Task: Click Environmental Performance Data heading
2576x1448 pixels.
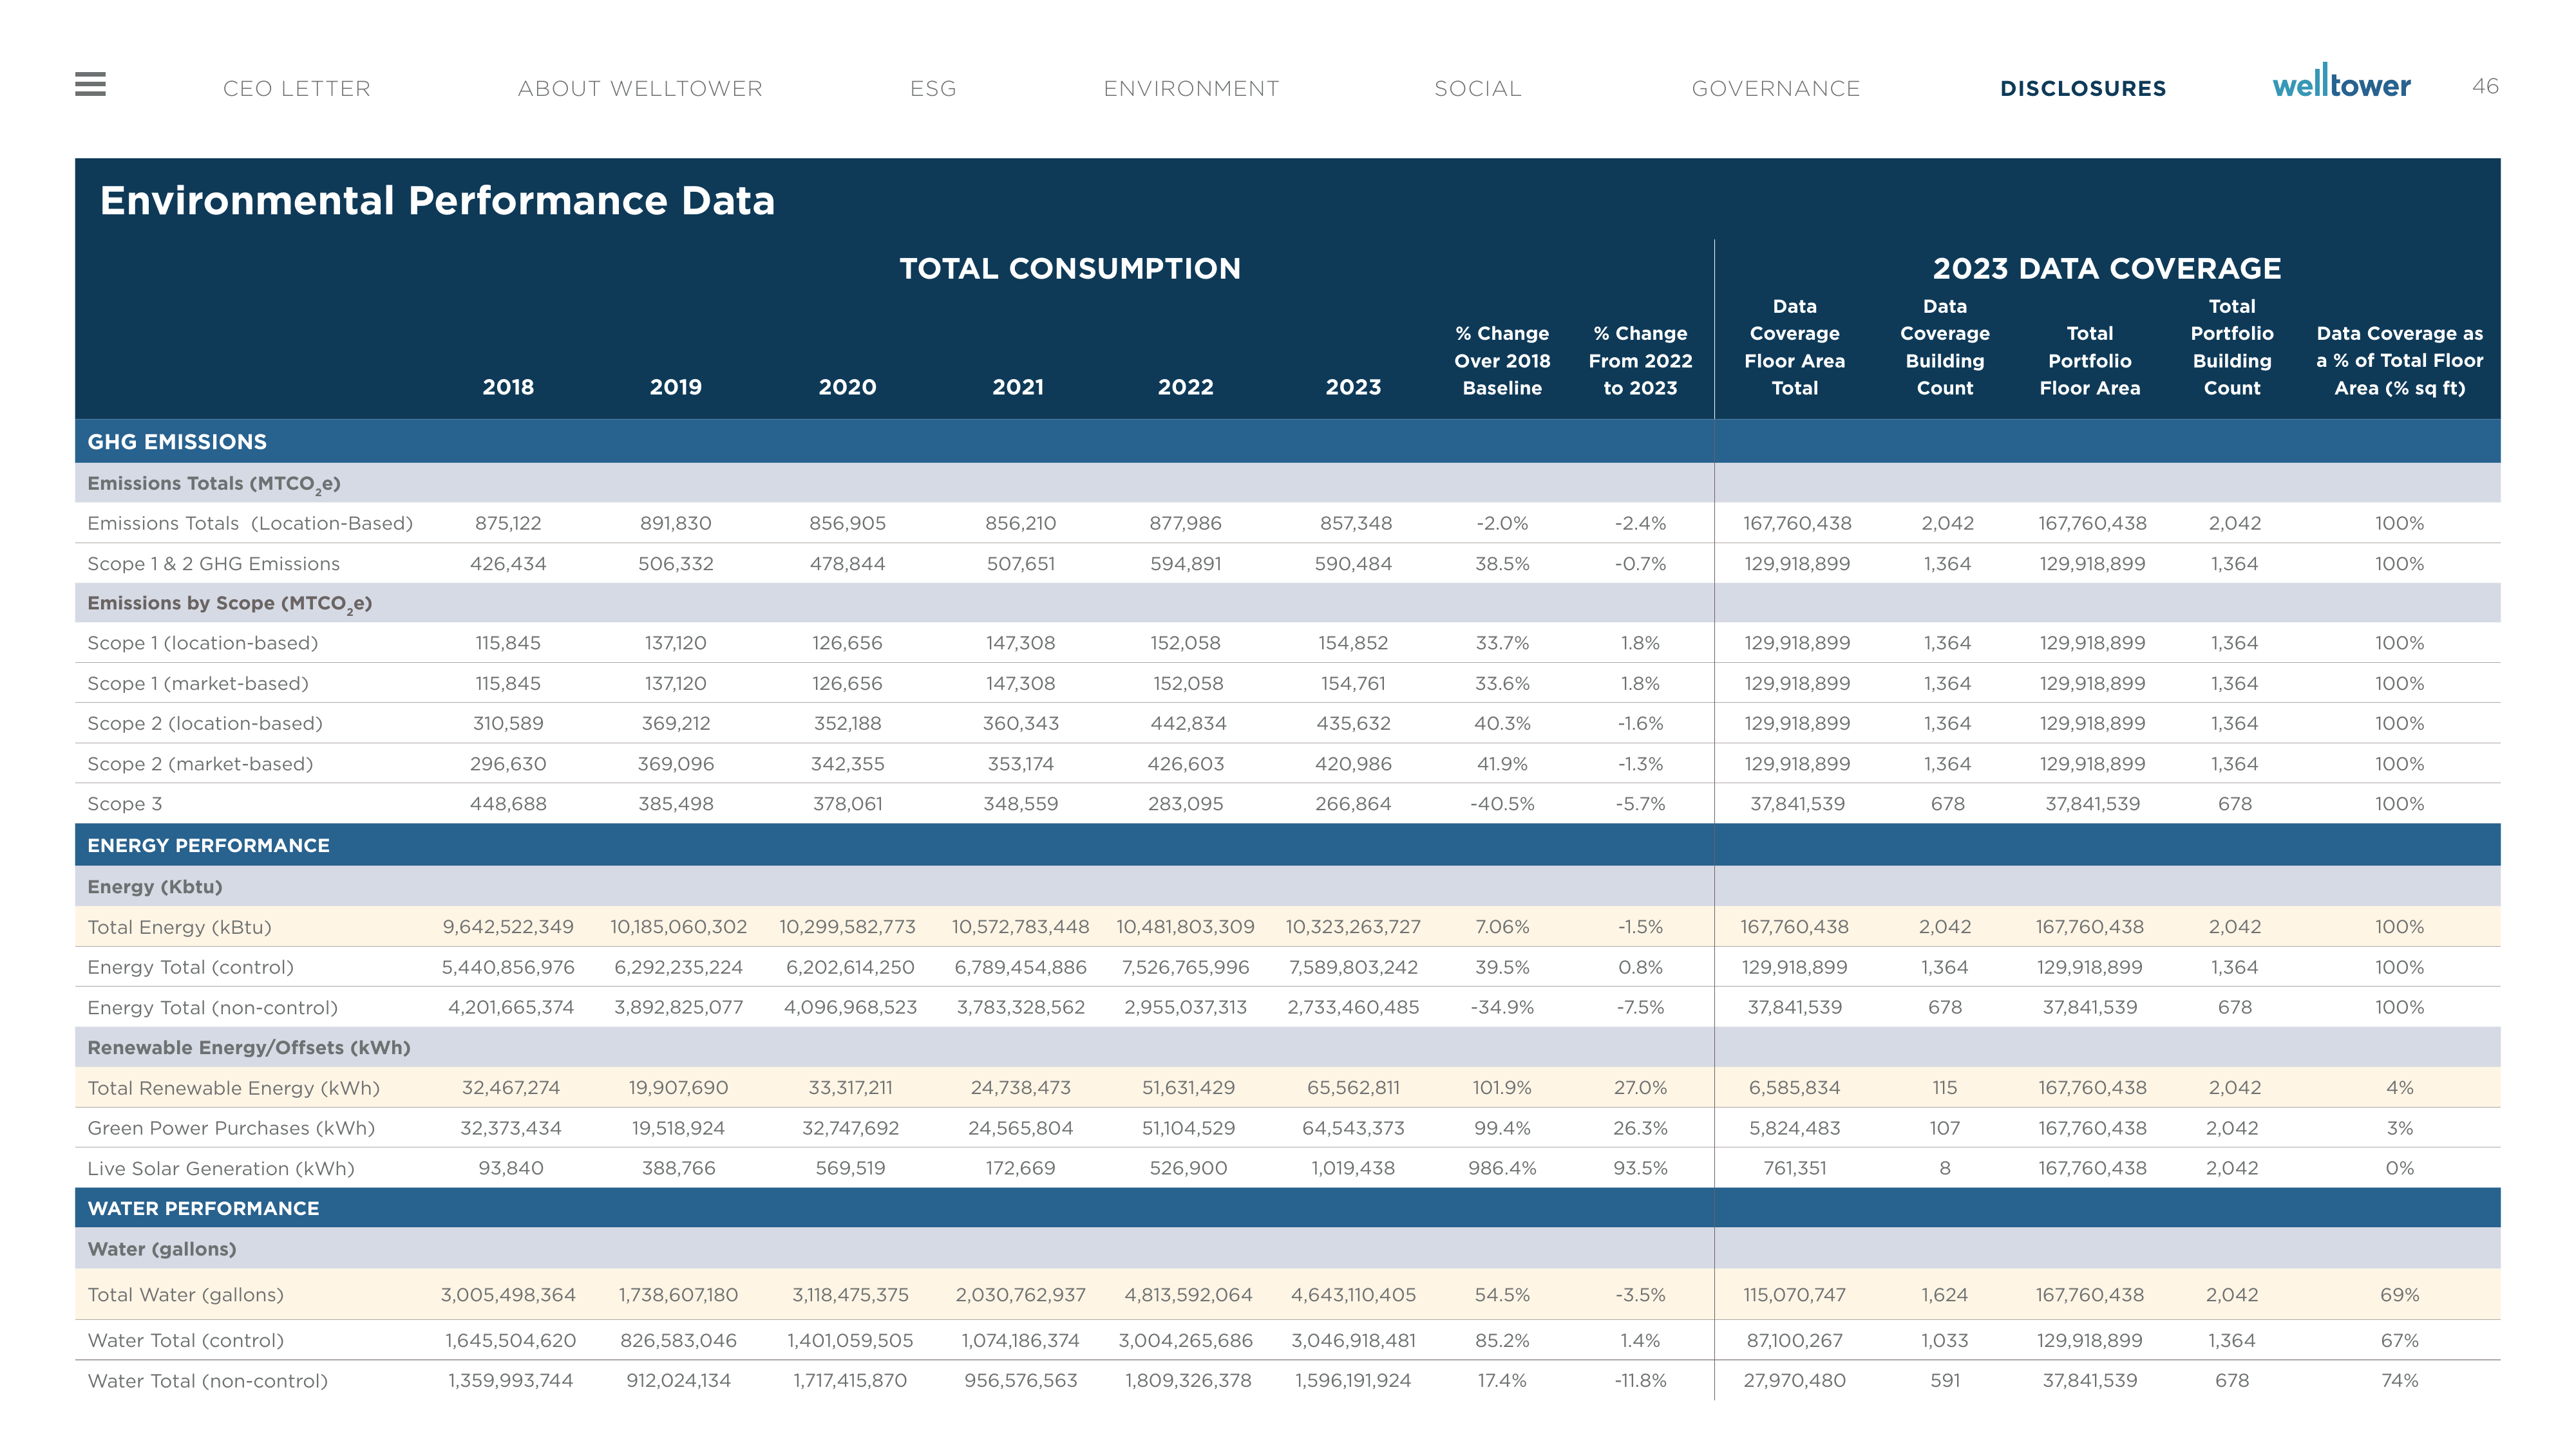Action: 437,201
